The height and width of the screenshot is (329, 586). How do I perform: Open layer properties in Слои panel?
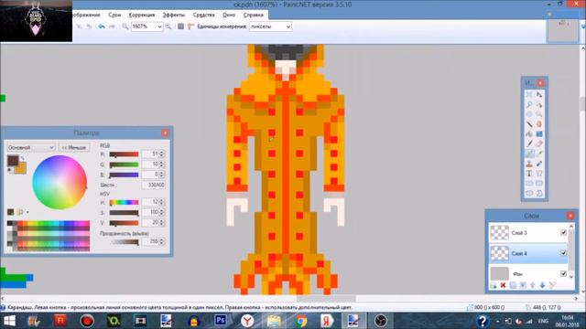[x=552, y=285]
